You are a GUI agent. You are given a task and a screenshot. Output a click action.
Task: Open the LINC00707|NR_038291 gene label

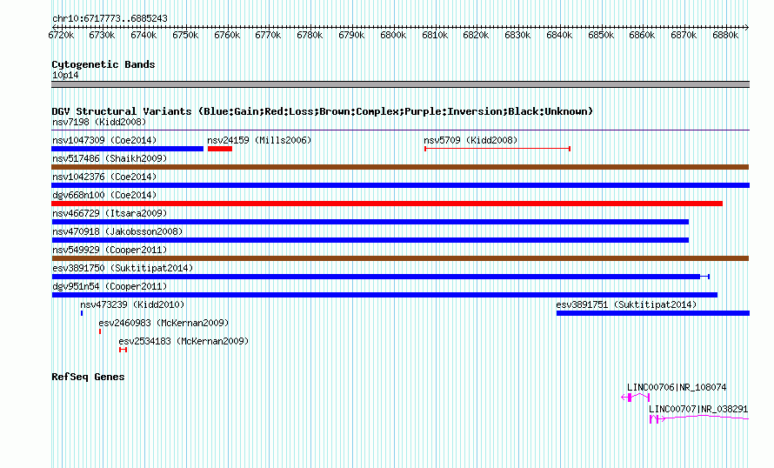click(698, 409)
